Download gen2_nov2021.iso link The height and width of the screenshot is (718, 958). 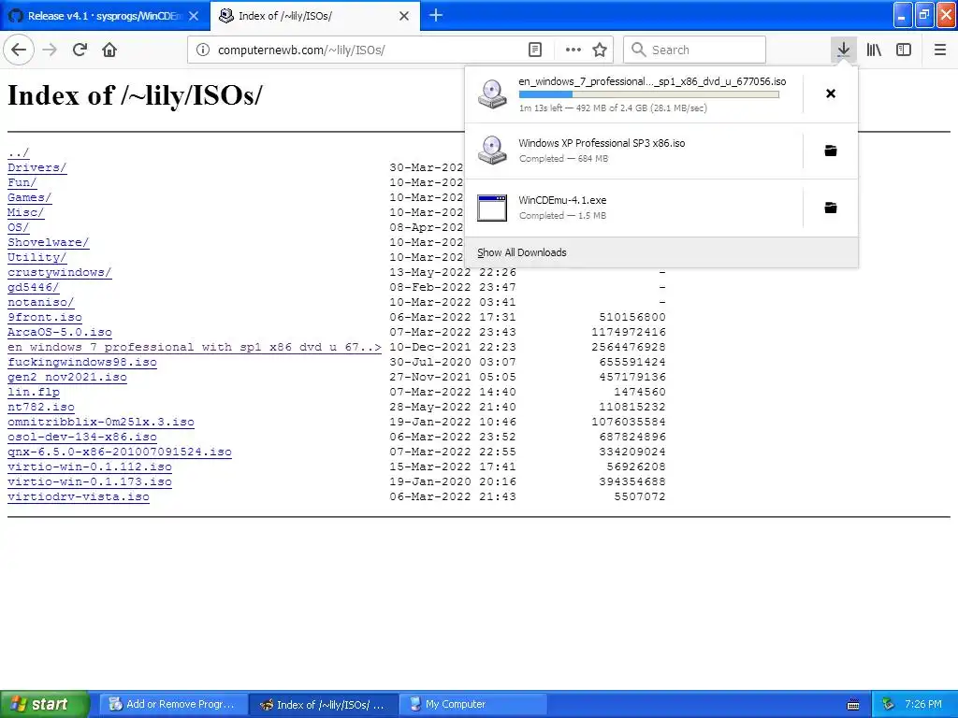(67, 377)
